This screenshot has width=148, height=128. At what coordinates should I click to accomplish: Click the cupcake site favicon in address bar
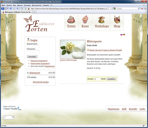coord(29,8)
